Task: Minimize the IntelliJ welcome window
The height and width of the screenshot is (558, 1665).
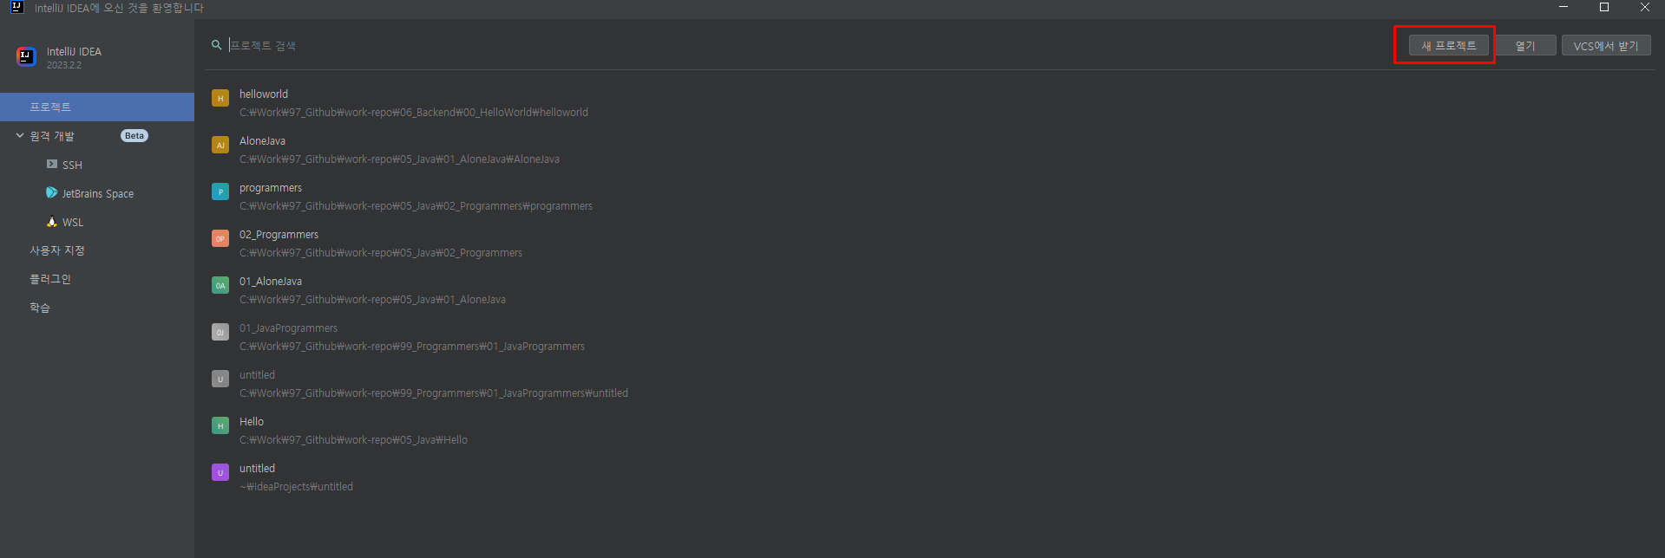Action: pyautogui.click(x=1563, y=7)
